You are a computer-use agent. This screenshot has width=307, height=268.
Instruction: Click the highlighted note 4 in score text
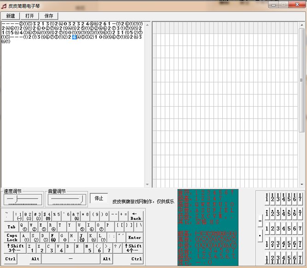point(74,37)
